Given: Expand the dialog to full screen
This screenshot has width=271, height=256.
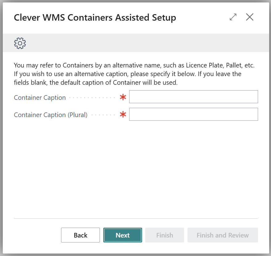Looking at the screenshot, I should (x=233, y=17).
